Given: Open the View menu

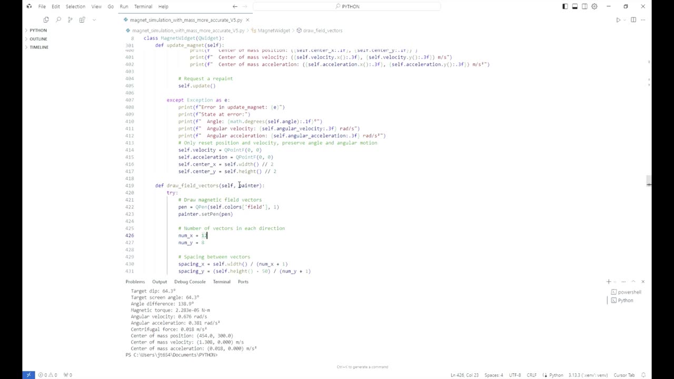Looking at the screenshot, I should [96, 6].
